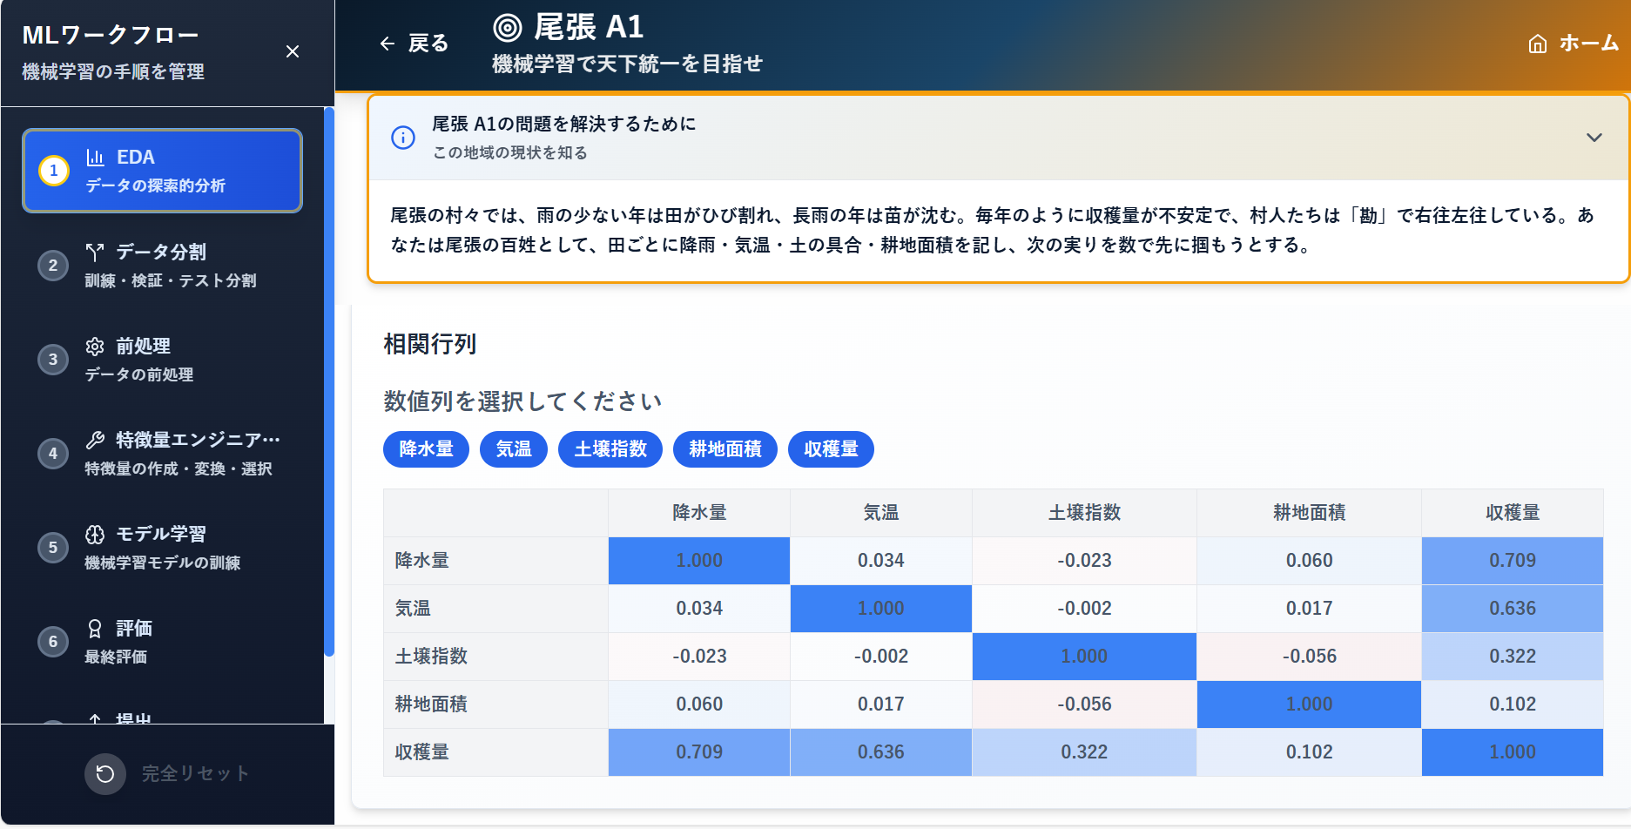This screenshot has height=829, width=1631.
Task: Deselect the 土壌指数 column chip
Action: click(x=610, y=449)
